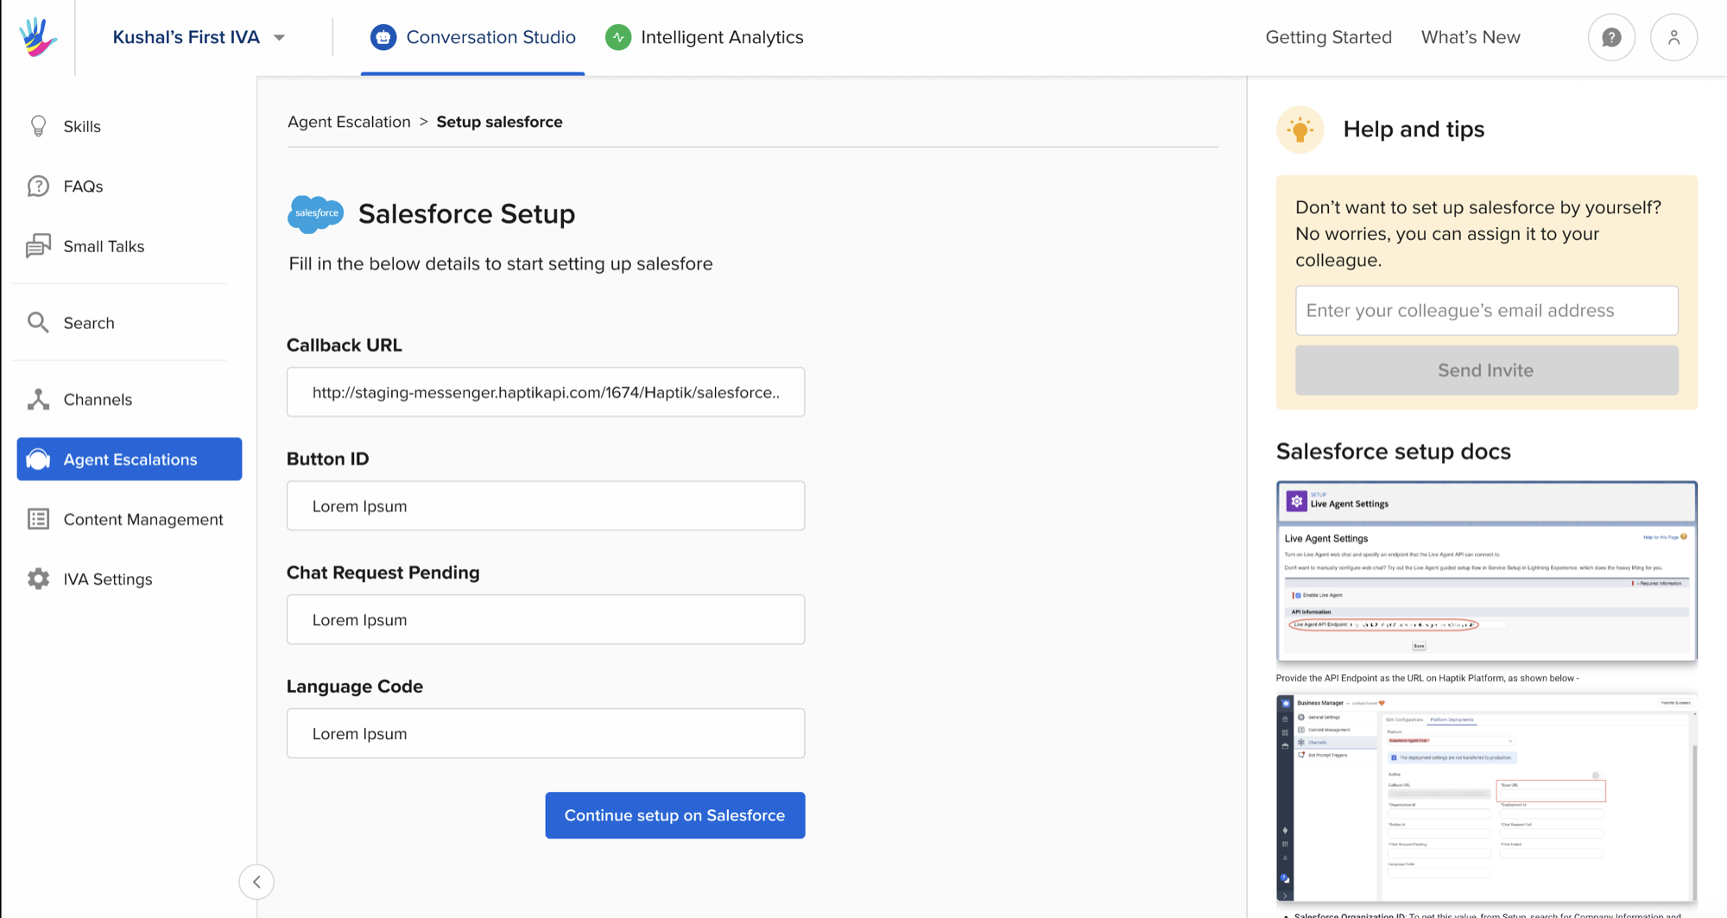
Task: Open Search from the sidebar icon
Action: pyautogui.click(x=38, y=322)
